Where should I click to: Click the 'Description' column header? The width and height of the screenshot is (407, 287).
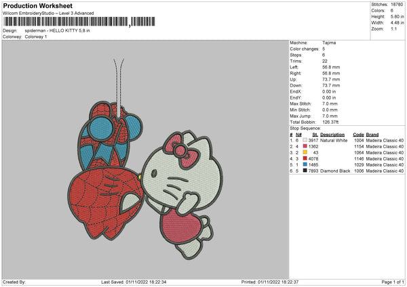pos(332,135)
